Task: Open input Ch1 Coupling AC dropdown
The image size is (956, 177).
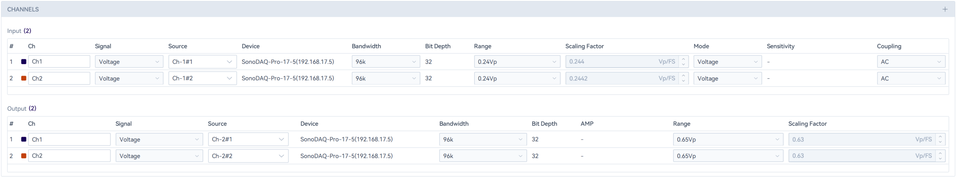Action: (911, 62)
